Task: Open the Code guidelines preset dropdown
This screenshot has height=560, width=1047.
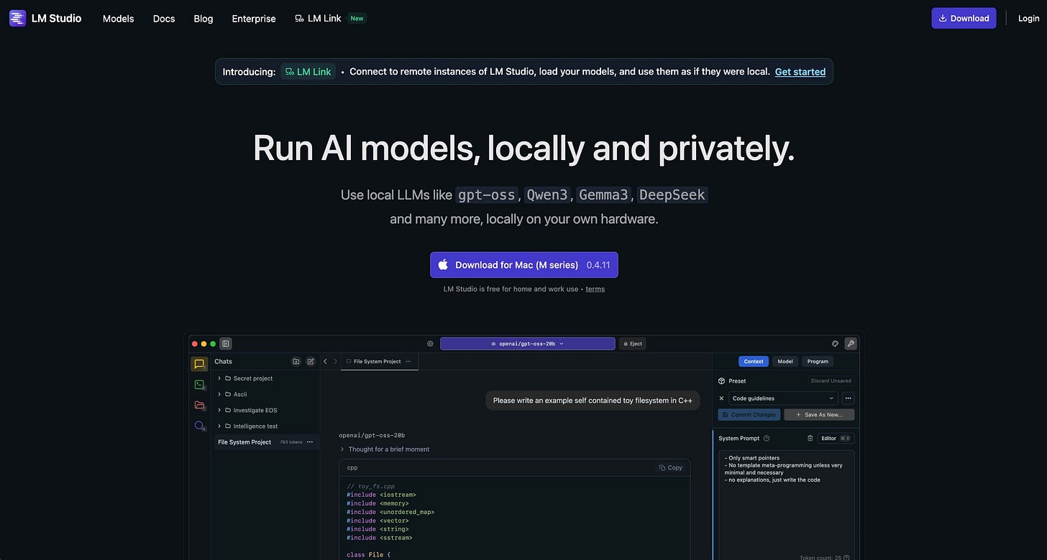Action: click(x=784, y=398)
